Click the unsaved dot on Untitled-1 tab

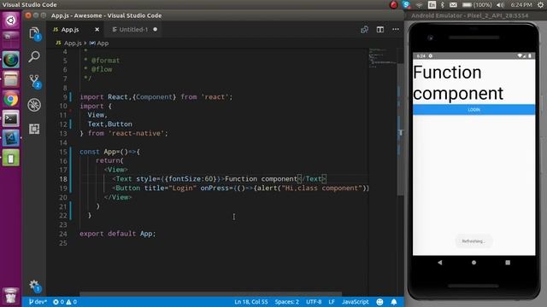(x=155, y=30)
